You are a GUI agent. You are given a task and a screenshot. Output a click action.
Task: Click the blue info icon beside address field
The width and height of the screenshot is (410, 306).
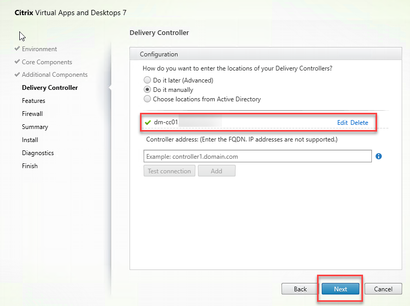(379, 156)
